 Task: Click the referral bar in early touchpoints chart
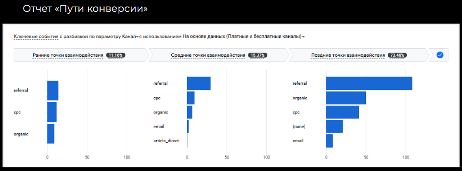(53, 90)
